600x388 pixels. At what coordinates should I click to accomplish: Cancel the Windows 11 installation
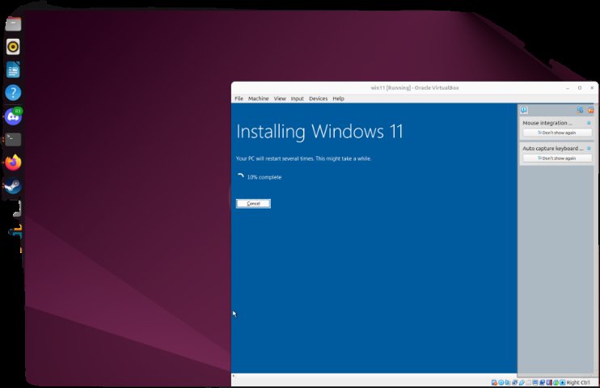click(253, 204)
